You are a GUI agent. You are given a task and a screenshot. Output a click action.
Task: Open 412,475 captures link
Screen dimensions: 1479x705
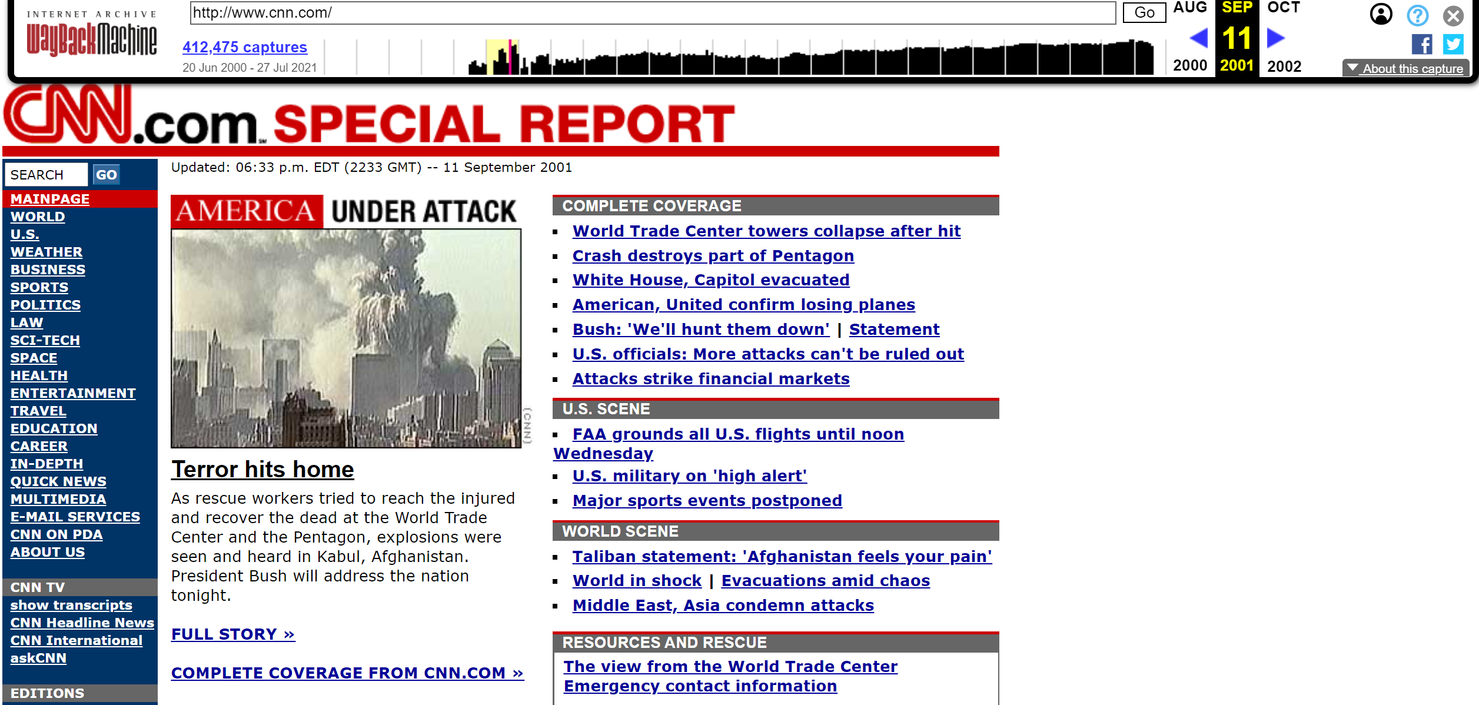coord(244,47)
